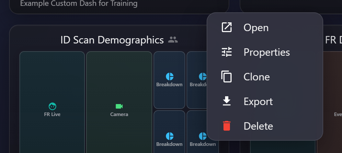The image size is (342, 153).
Task: Open the FR Live tile
Action: 52,102
